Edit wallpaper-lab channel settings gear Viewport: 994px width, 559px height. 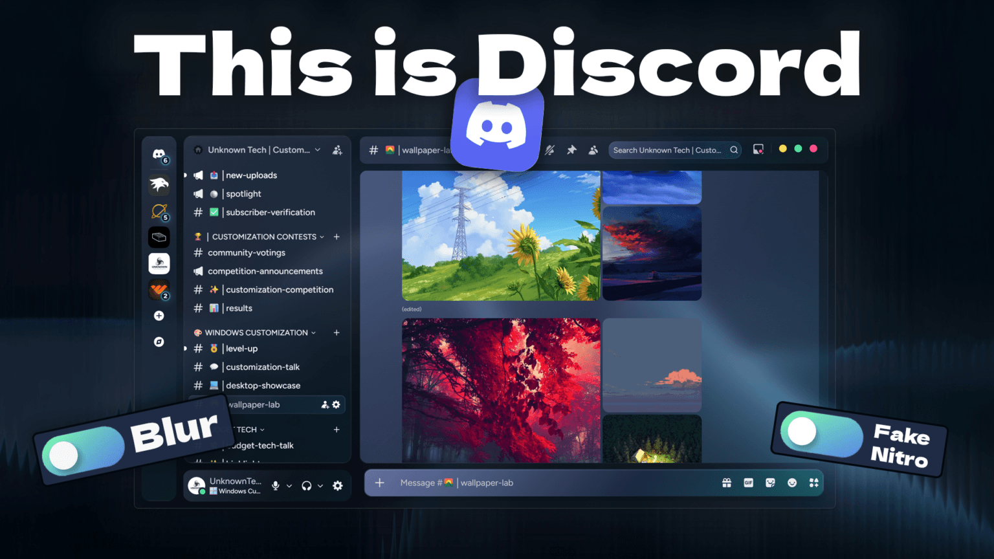(x=336, y=405)
